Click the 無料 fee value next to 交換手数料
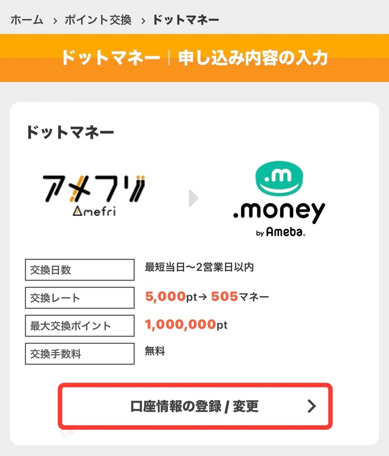Image resolution: width=389 pixels, height=456 pixels. point(154,351)
